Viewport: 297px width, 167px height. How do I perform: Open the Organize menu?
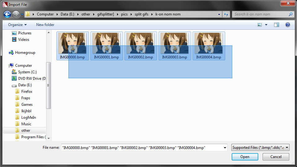(x=17, y=25)
